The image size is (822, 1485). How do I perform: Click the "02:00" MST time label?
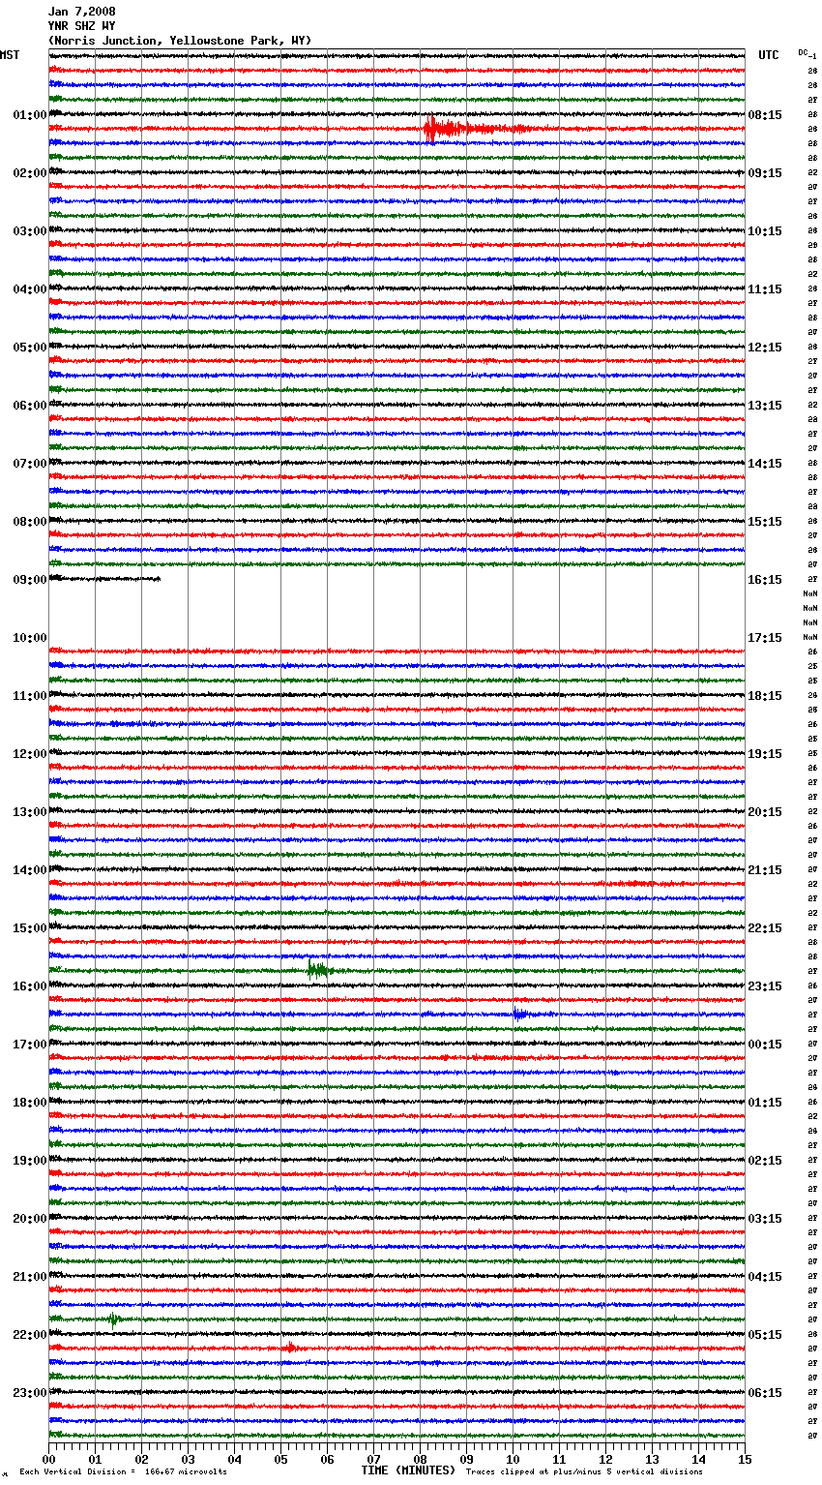pos(30,173)
